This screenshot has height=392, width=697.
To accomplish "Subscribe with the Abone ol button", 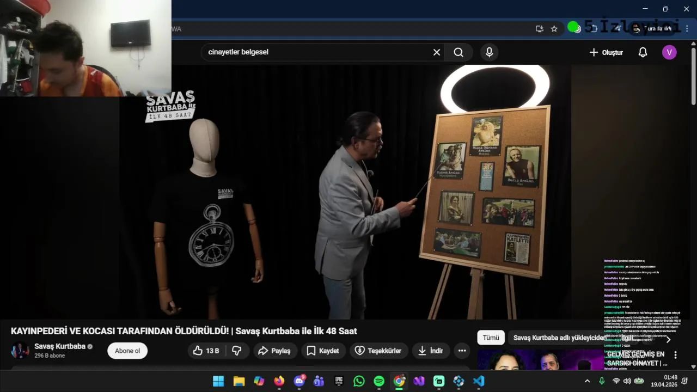I will pyautogui.click(x=127, y=351).
